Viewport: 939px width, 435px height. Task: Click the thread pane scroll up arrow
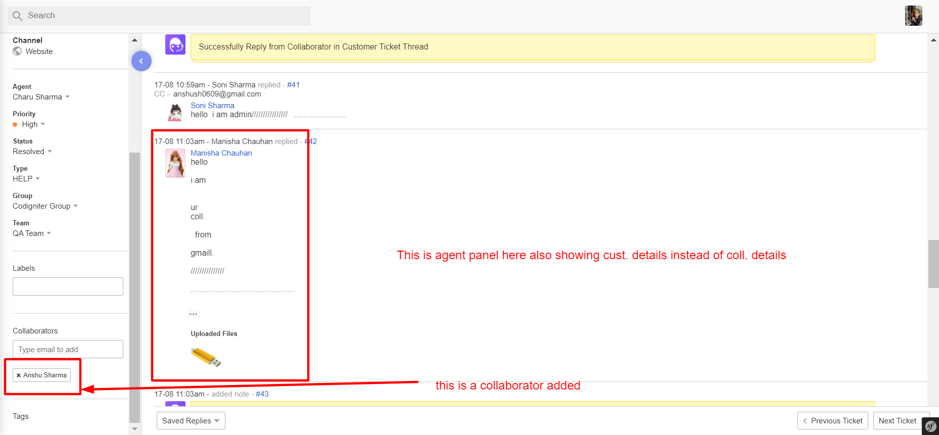click(933, 40)
